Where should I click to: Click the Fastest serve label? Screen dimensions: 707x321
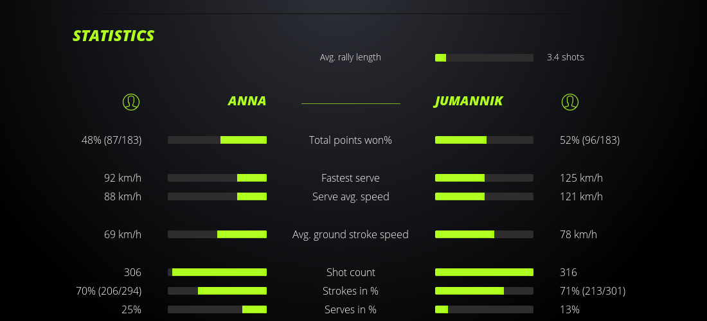350,178
